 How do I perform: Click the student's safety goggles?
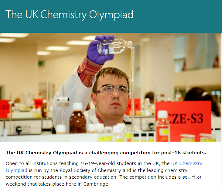[x=112, y=90]
